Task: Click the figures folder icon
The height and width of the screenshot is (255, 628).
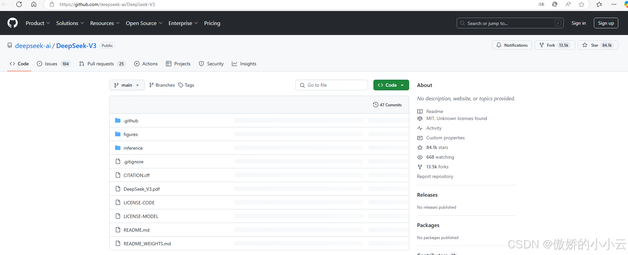Action: pyautogui.click(x=118, y=134)
